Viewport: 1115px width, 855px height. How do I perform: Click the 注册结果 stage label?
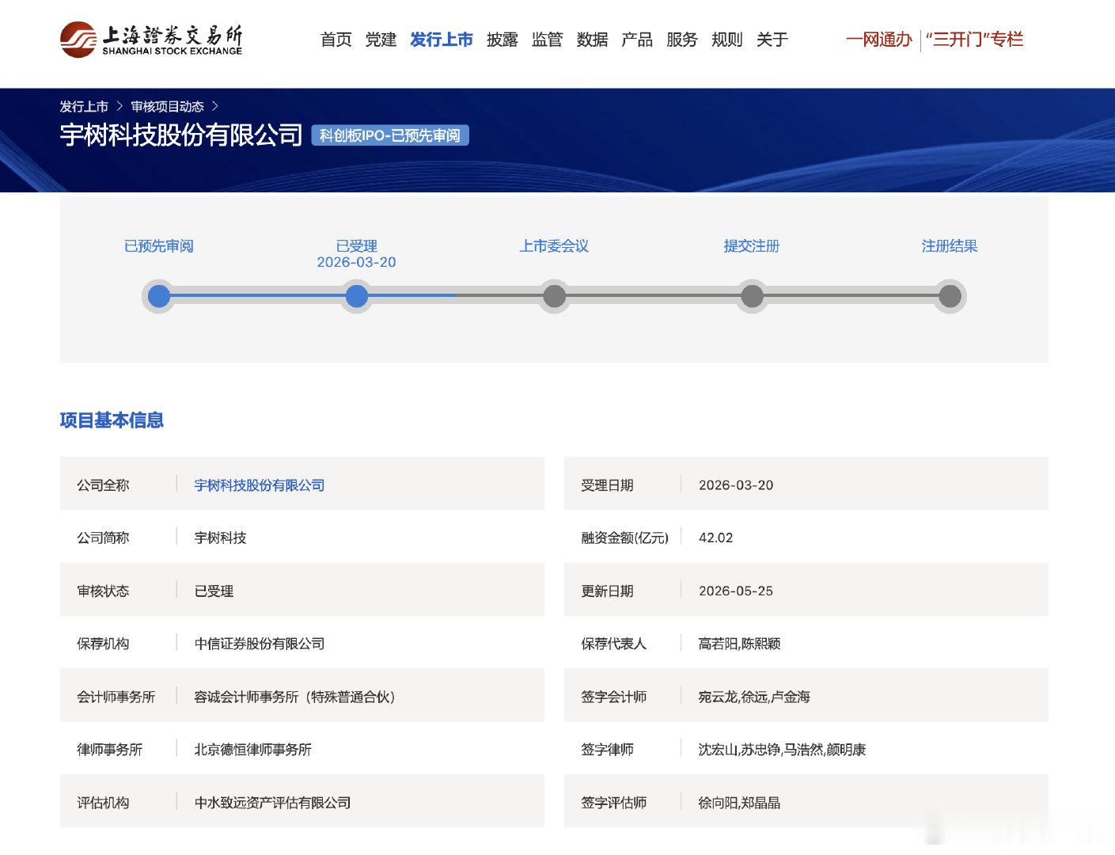click(950, 246)
